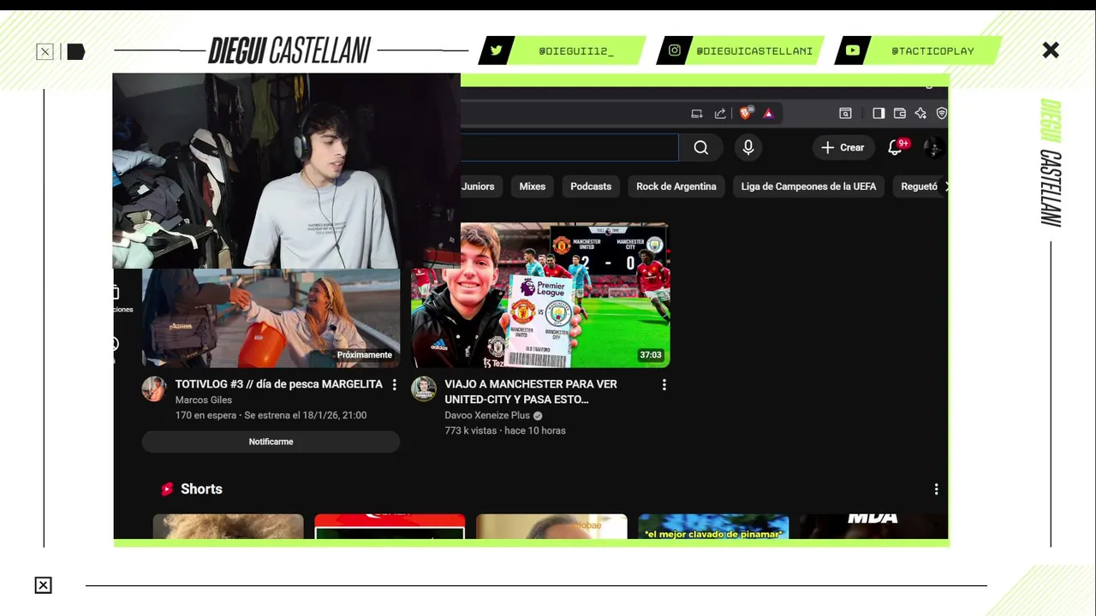Viewport: 1096px width, 616px height.
Task: Toggle the browser sidebar panel icon
Action: click(879, 113)
